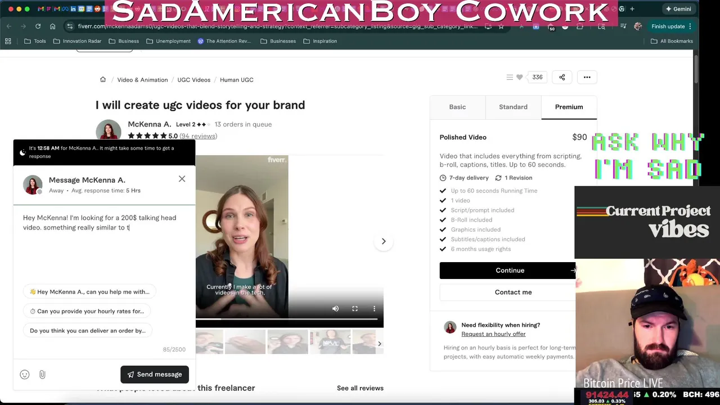
Task: Go to Fiverr home via breadcrumb house icon
Action: [x=103, y=79]
